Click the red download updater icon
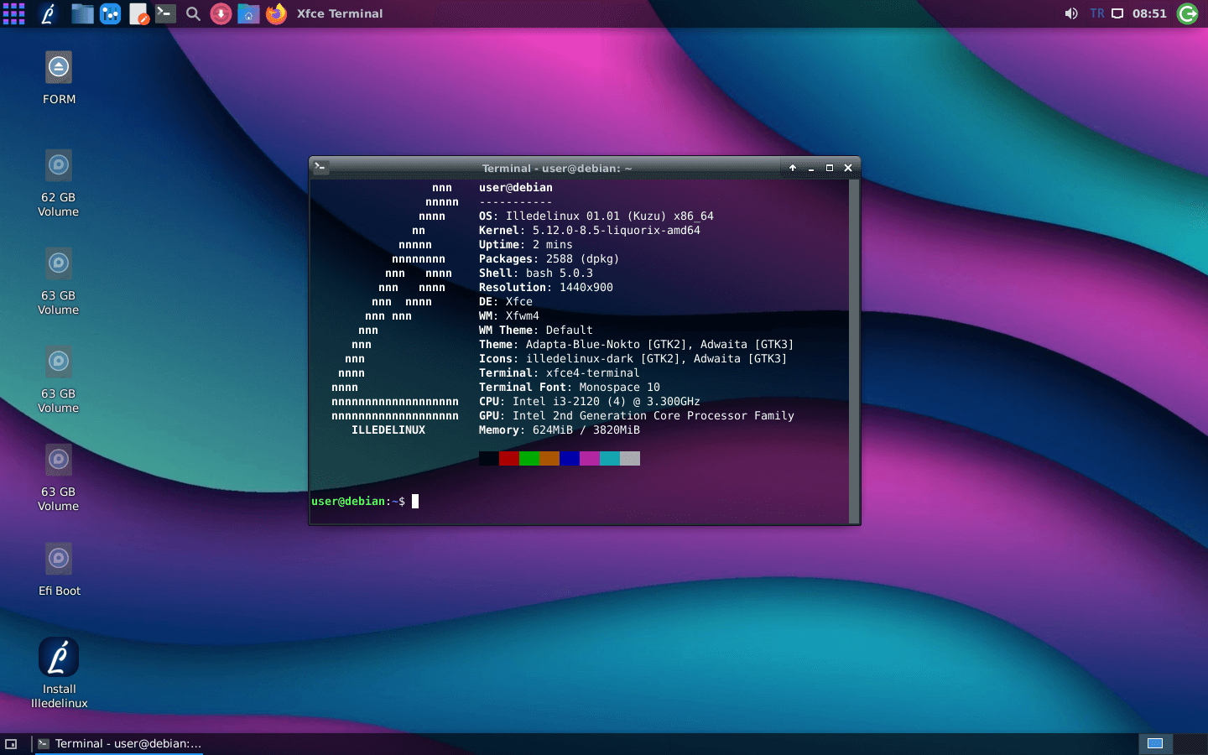The image size is (1208, 755). 221,13
